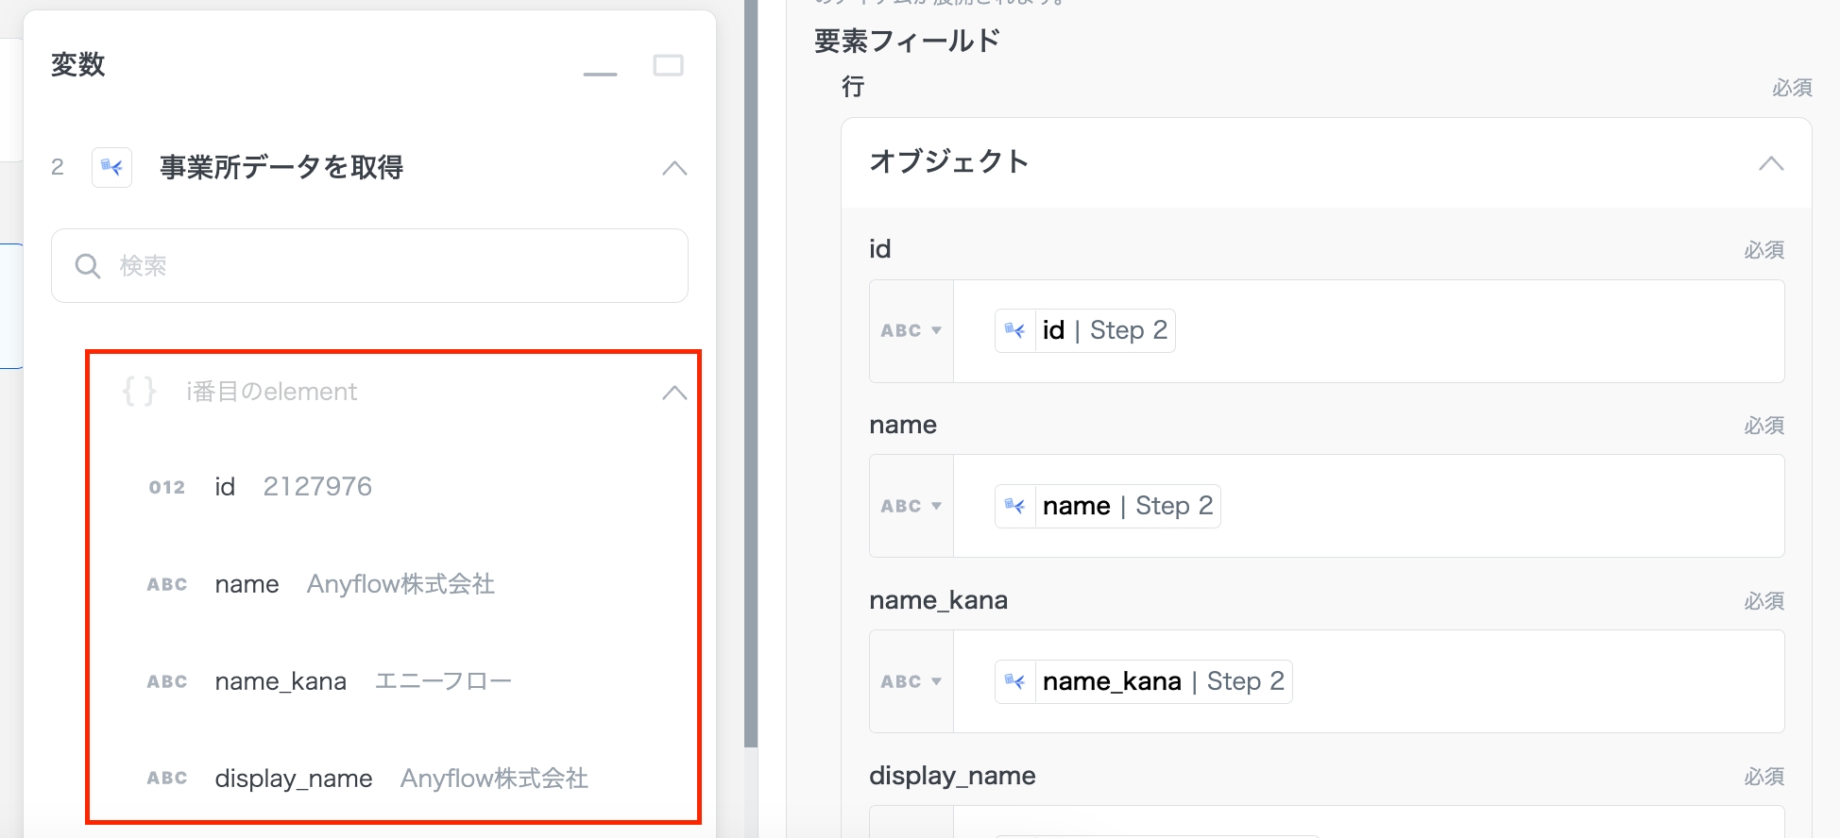Collapse the i番目のelement tree node
The height and width of the screenshot is (838, 1840).
tap(674, 393)
